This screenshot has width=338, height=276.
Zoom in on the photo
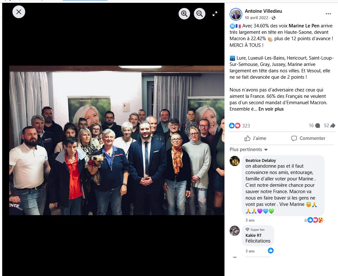184,14
